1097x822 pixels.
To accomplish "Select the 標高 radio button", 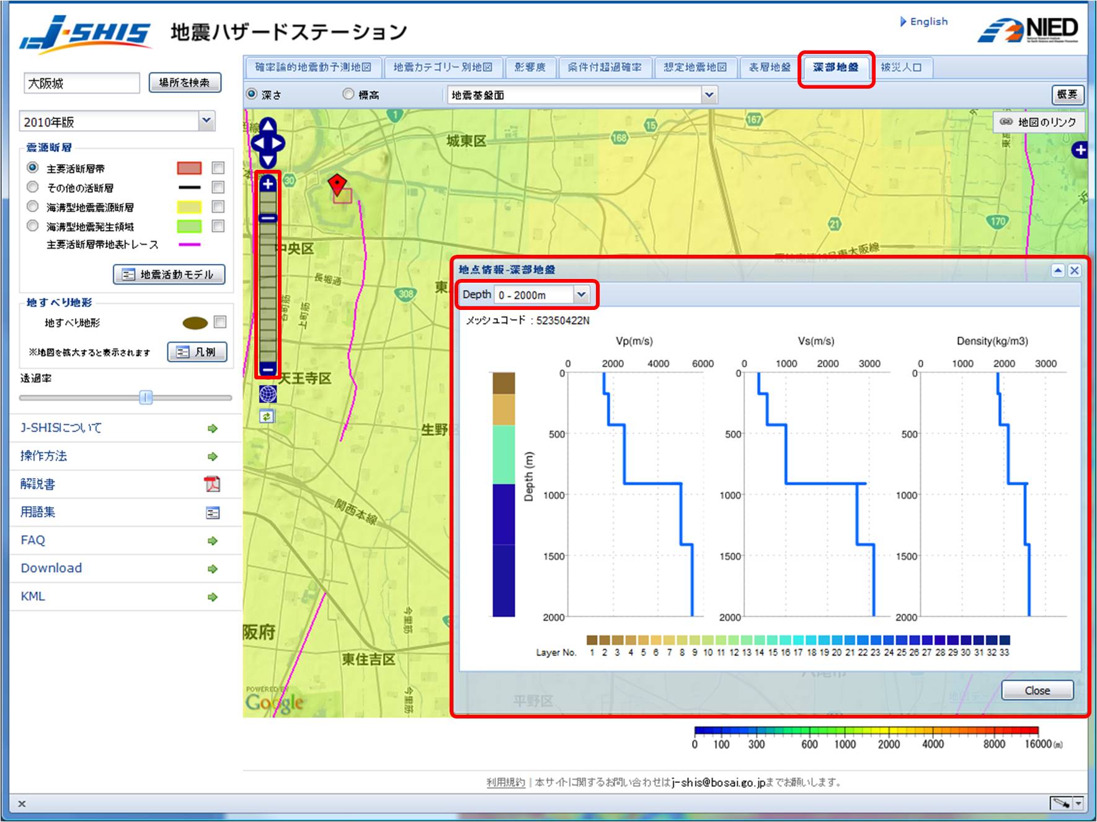I will coord(347,93).
